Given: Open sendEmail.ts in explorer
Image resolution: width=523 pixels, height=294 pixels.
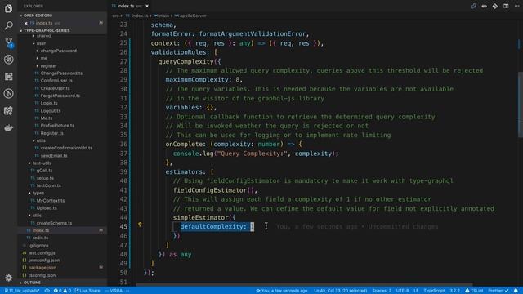Looking at the screenshot, I should coord(54,155).
